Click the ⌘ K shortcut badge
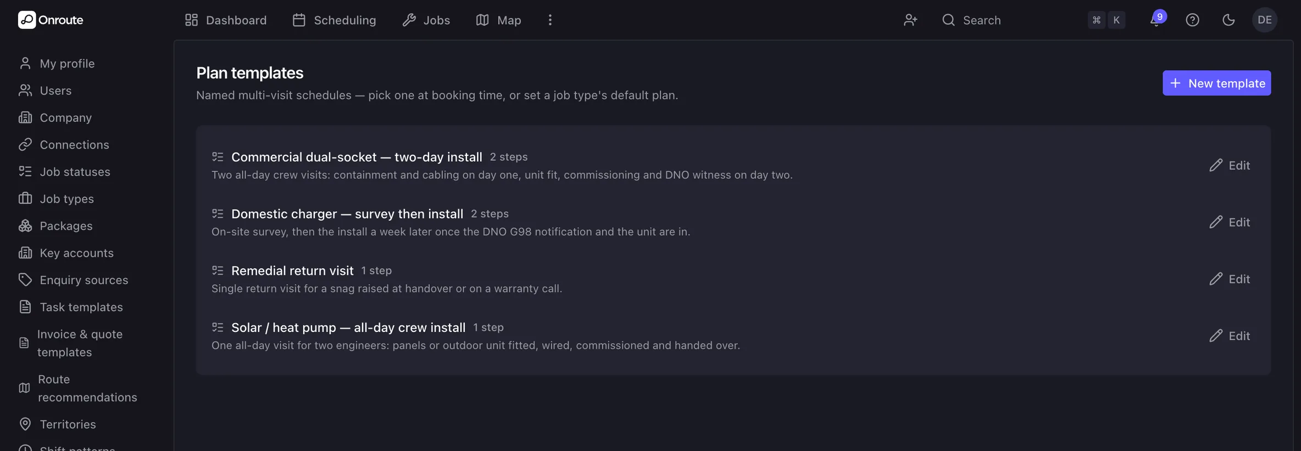The width and height of the screenshot is (1301, 451). (x=1107, y=20)
